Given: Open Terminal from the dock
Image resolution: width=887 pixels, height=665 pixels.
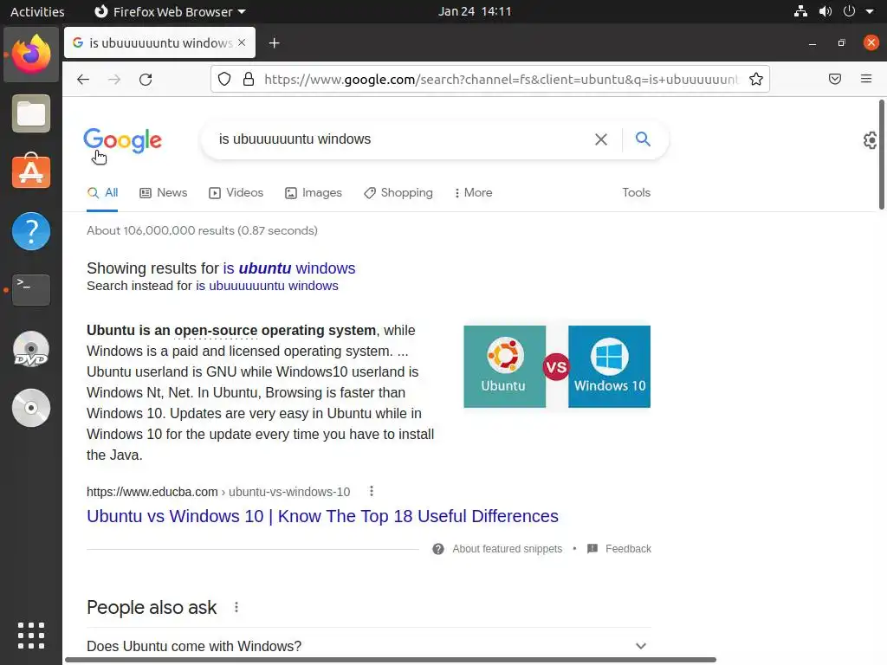Looking at the screenshot, I should click(31, 289).
